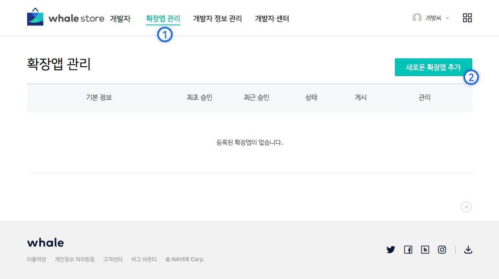499x279 pixels.
Task: Click the user profile avatar icon
Action: click(x=417, y=18)
